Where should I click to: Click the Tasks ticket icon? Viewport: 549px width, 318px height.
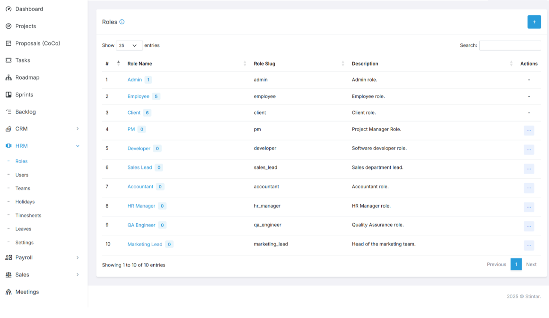9,60
